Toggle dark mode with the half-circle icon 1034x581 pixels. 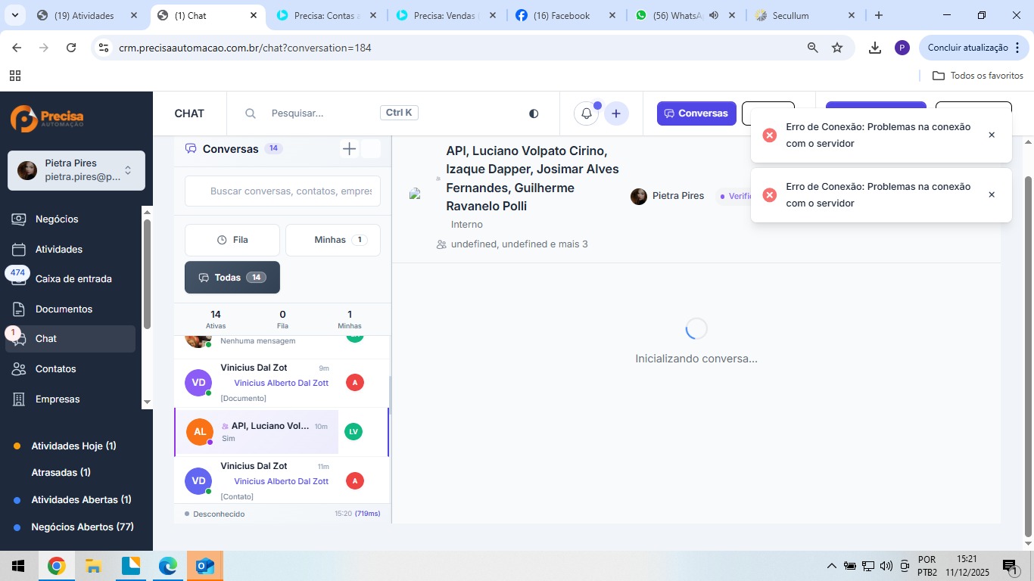(x=534, y=113)
